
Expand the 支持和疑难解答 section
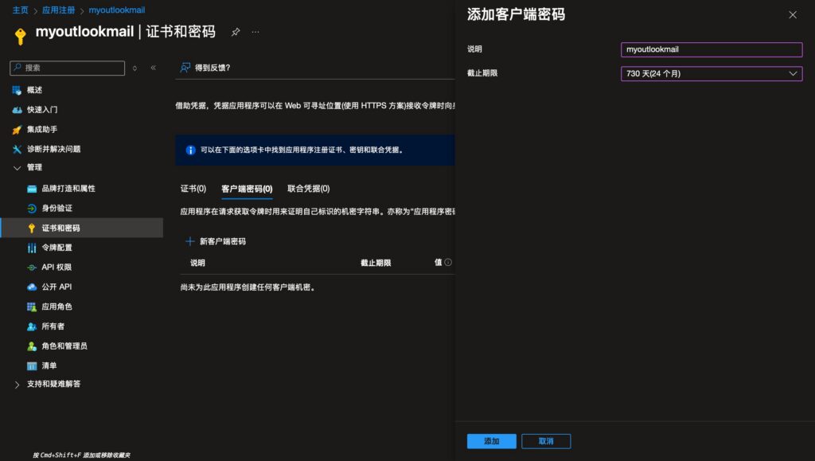click(x=18, y=385)
